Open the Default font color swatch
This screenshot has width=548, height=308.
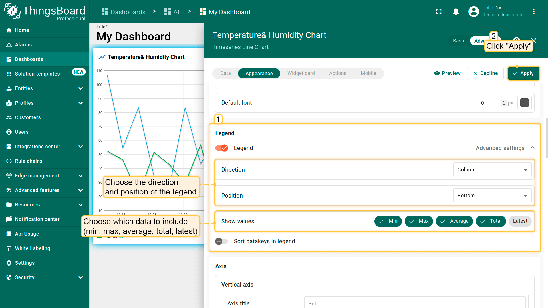click(524, 103)
